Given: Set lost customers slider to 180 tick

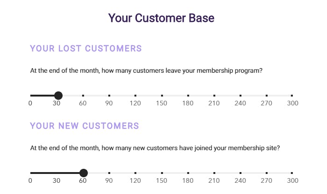Looking at the screenshot, I should (x=188, y=96).
